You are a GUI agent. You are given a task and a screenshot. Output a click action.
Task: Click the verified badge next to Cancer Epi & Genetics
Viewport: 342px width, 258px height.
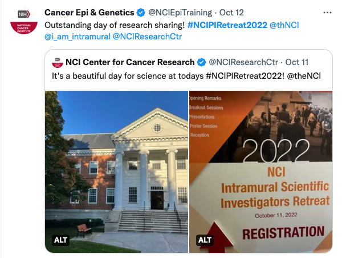coord(141,13)
